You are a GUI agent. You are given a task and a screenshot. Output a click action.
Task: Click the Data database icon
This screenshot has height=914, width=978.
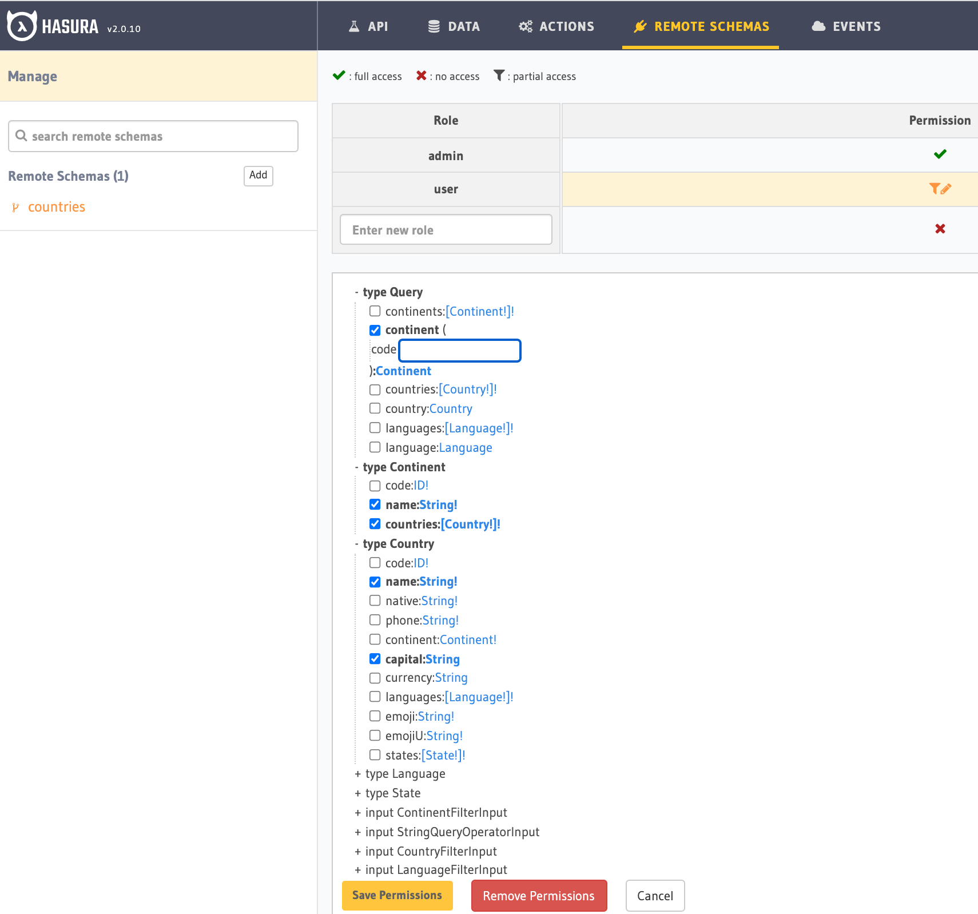pyautogui.click(x=434, y=26)
